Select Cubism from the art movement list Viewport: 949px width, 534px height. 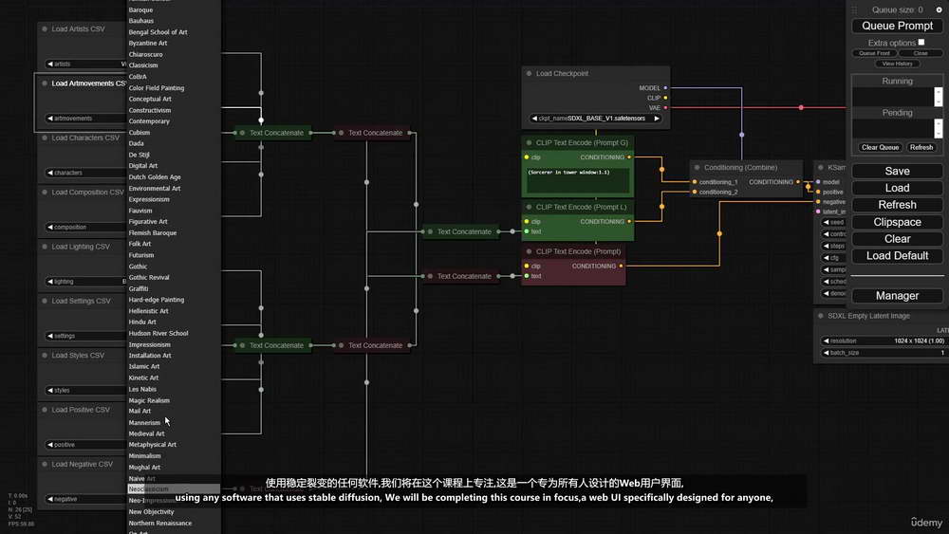coord(140,133)
